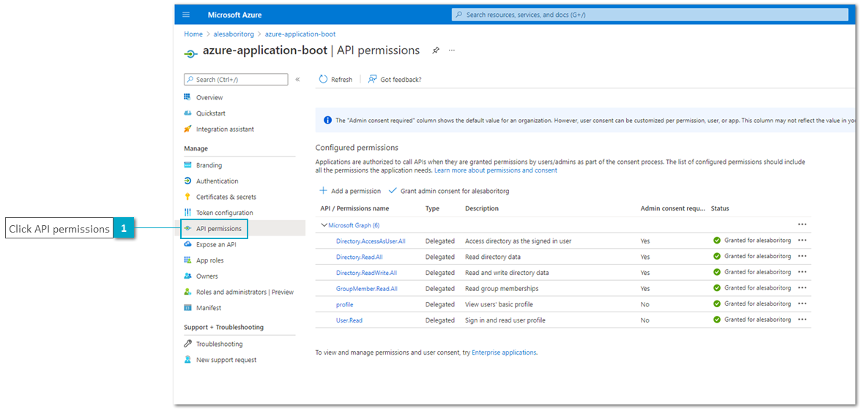The image size is (862, 411).
Task: Collapse the Microsoft Graph (6) group
Action: coord(324,225)
